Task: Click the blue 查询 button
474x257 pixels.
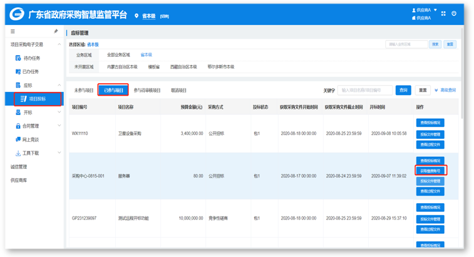Action: point(403,90)
